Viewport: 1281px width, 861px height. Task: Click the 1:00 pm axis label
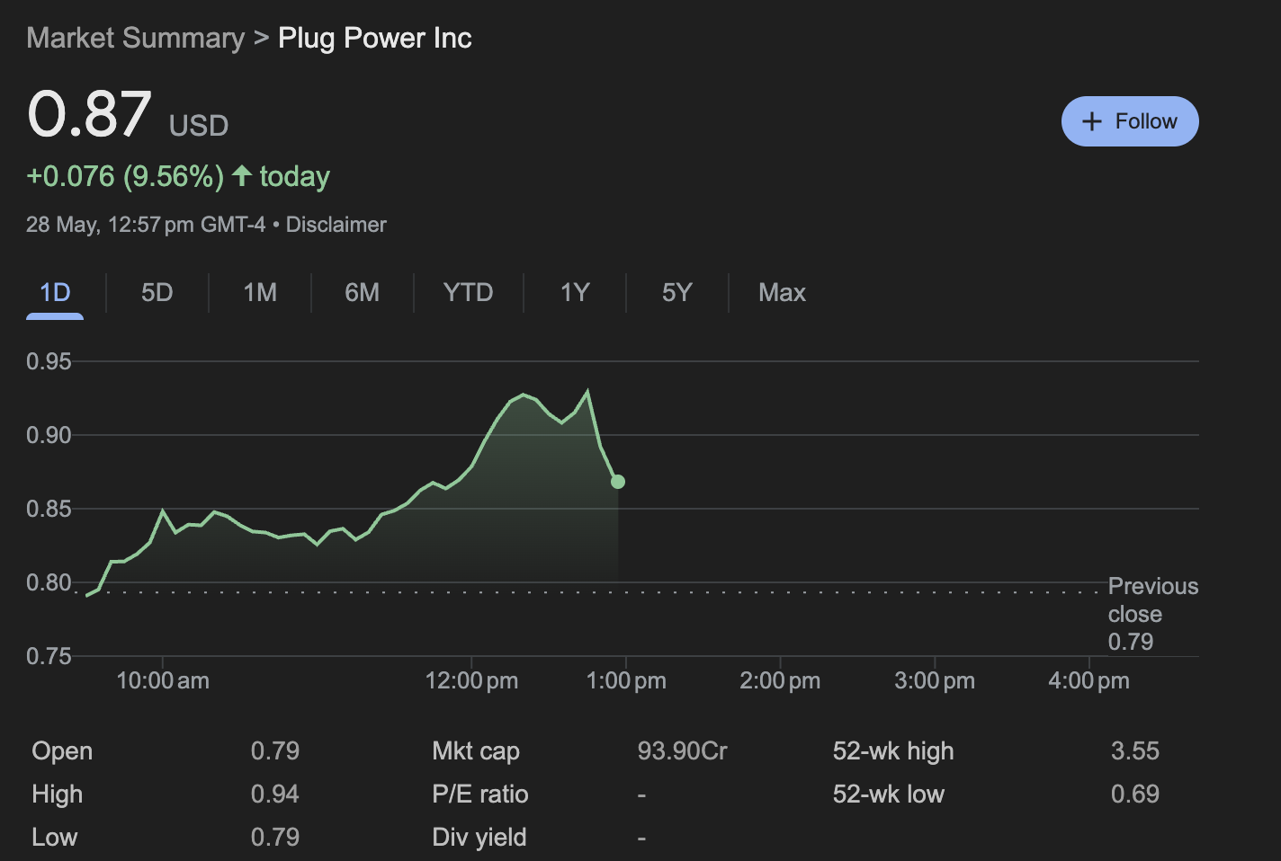coord(626,680)
